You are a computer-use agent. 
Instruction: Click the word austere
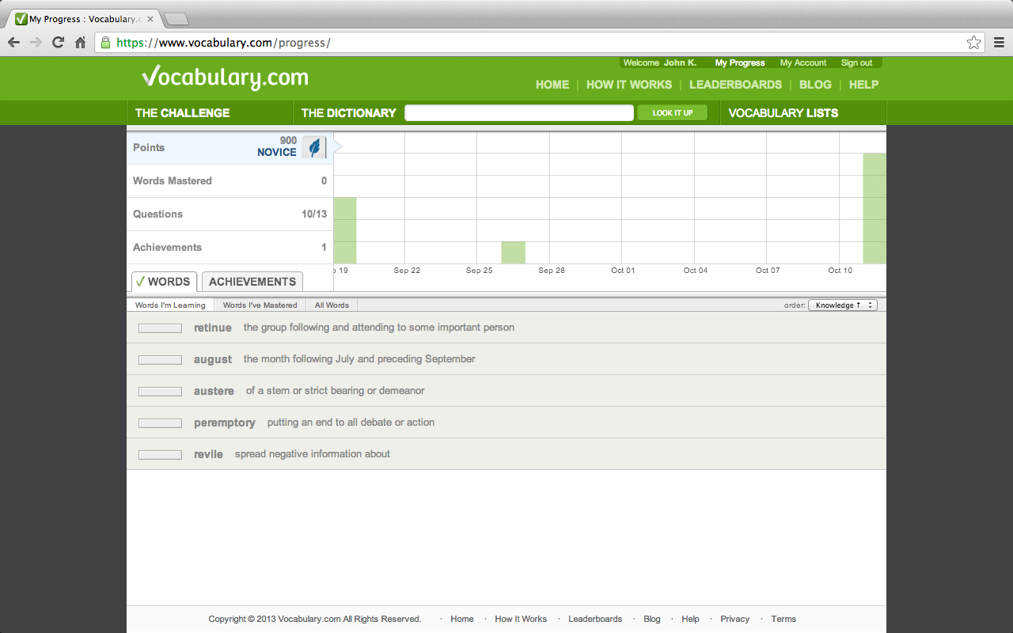214,391
